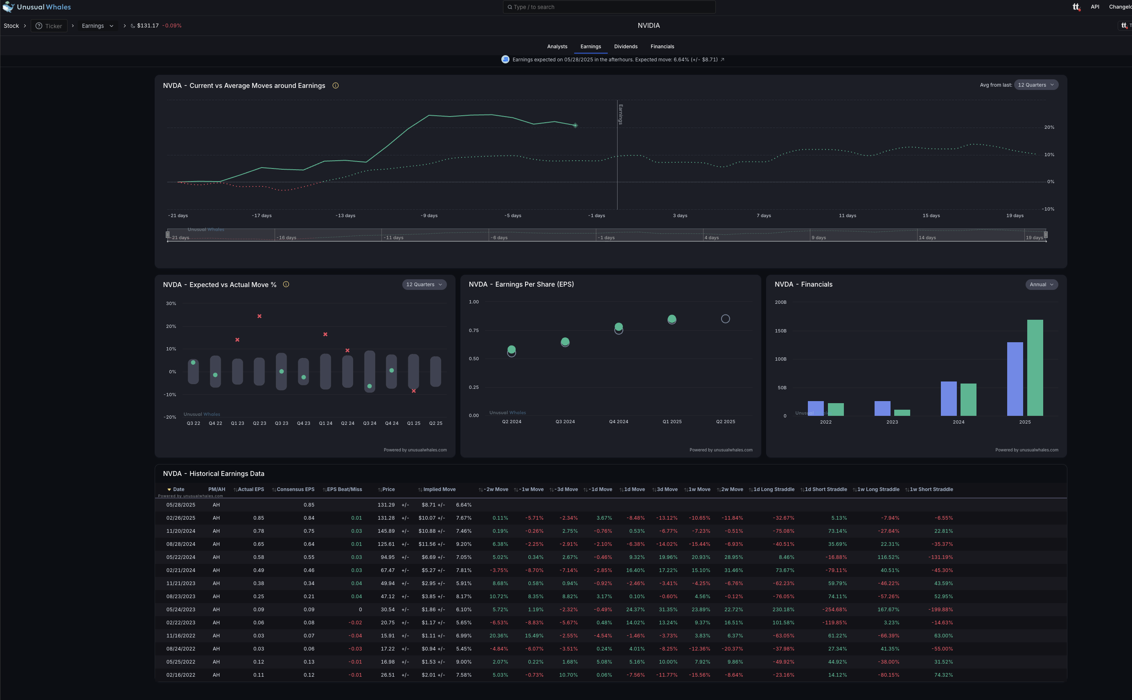This screenshot has height=700, width=1132.
Task: Select the Earnings tab
Action: (x=590, y=46)
